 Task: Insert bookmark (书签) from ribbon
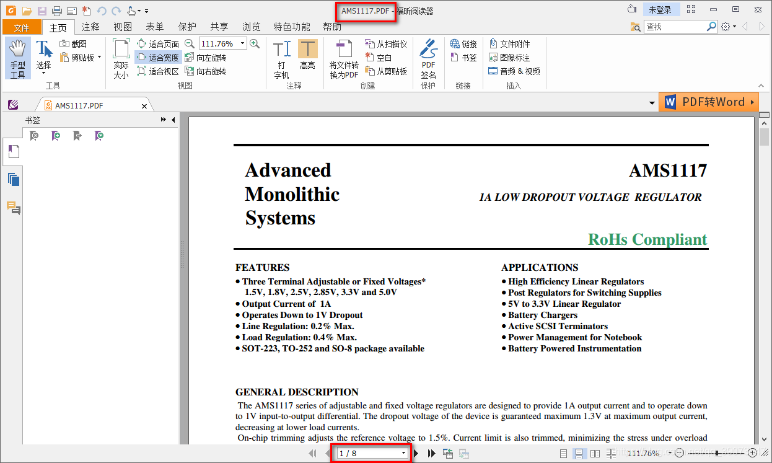click(x=463, y=58)
